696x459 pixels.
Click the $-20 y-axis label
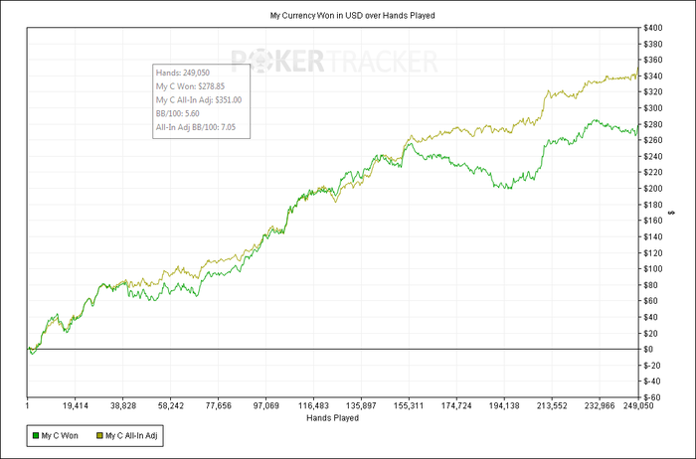click(x=652, y=366)
